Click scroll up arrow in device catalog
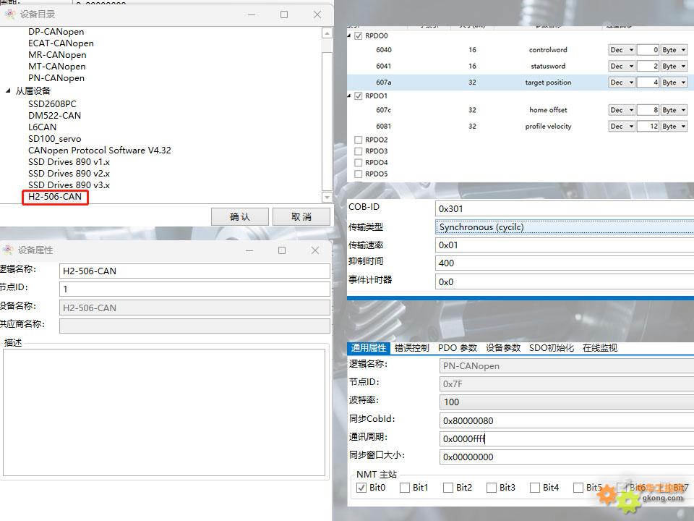Image resolution: width=694 pixels, height=521 pixels. (x=327, y=33)
